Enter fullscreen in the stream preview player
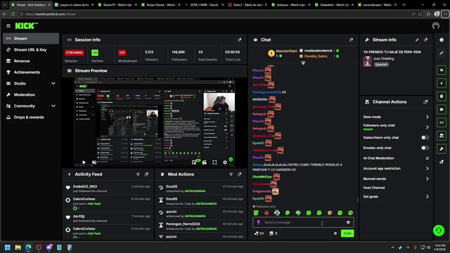 [214, 162]
